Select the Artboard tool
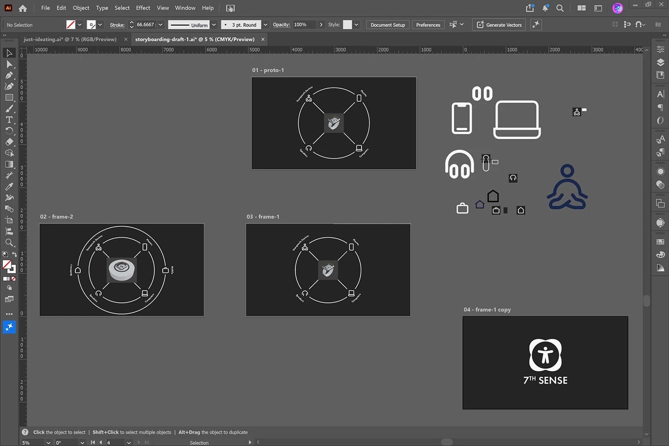The width and height of the screenshot is (669, 446). pyautogui.click(x=9, y=220)
